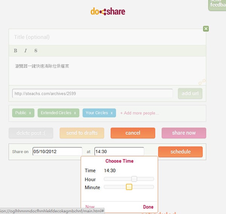Click the Minute slider handle
Screen dimensions: 226x214
[129, 187]
